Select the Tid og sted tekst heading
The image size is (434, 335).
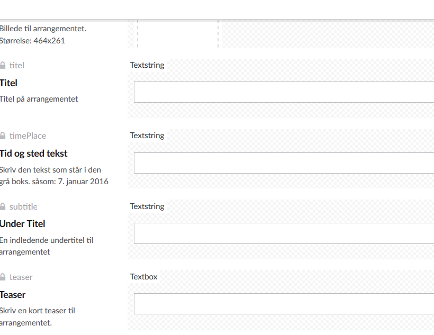click(x=33, y=153)
